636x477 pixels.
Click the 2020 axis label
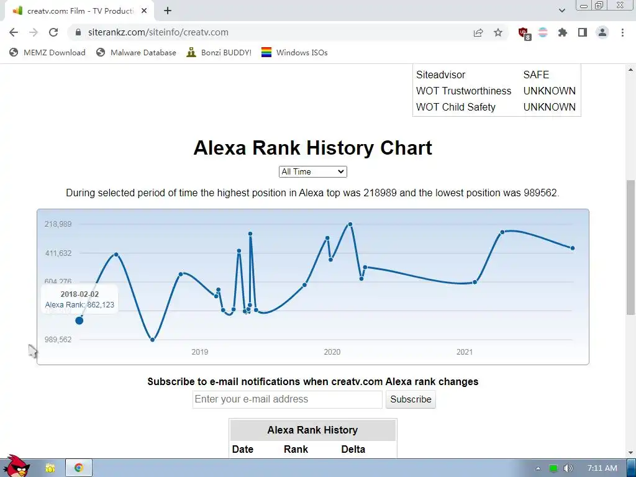click(332, 352)
